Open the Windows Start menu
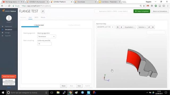This screenshot has height=95, width=170. pos(3,93)
